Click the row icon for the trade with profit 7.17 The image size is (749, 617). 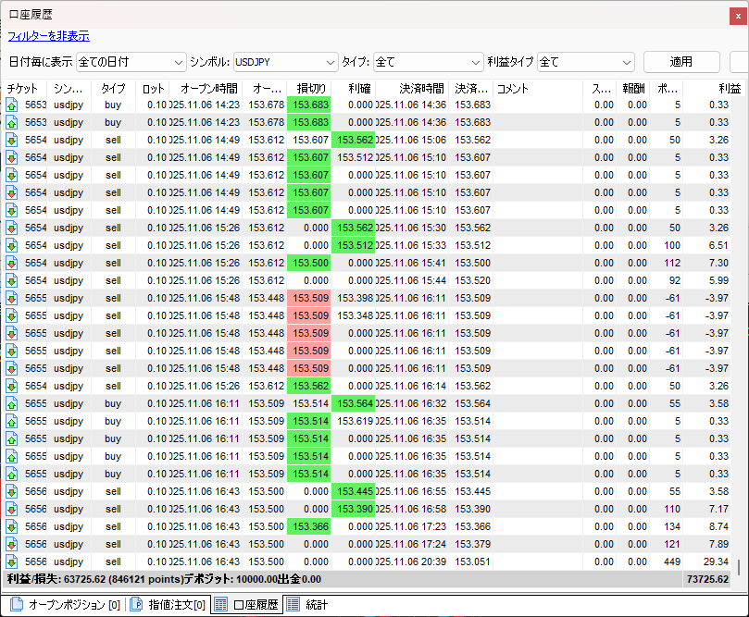click(x=12, y=509)
